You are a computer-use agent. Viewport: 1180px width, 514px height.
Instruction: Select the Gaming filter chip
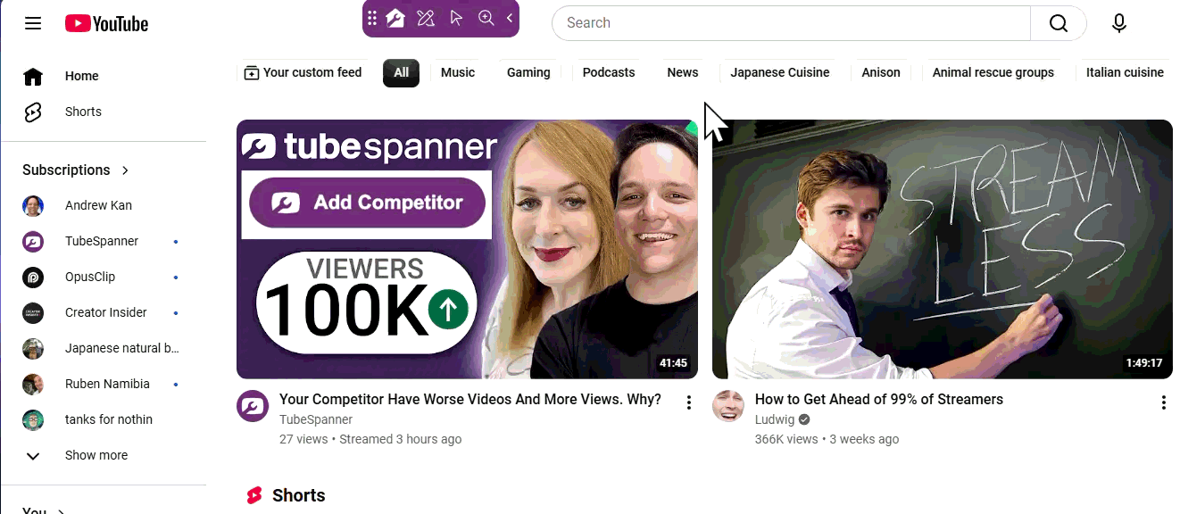pos(528,72)
